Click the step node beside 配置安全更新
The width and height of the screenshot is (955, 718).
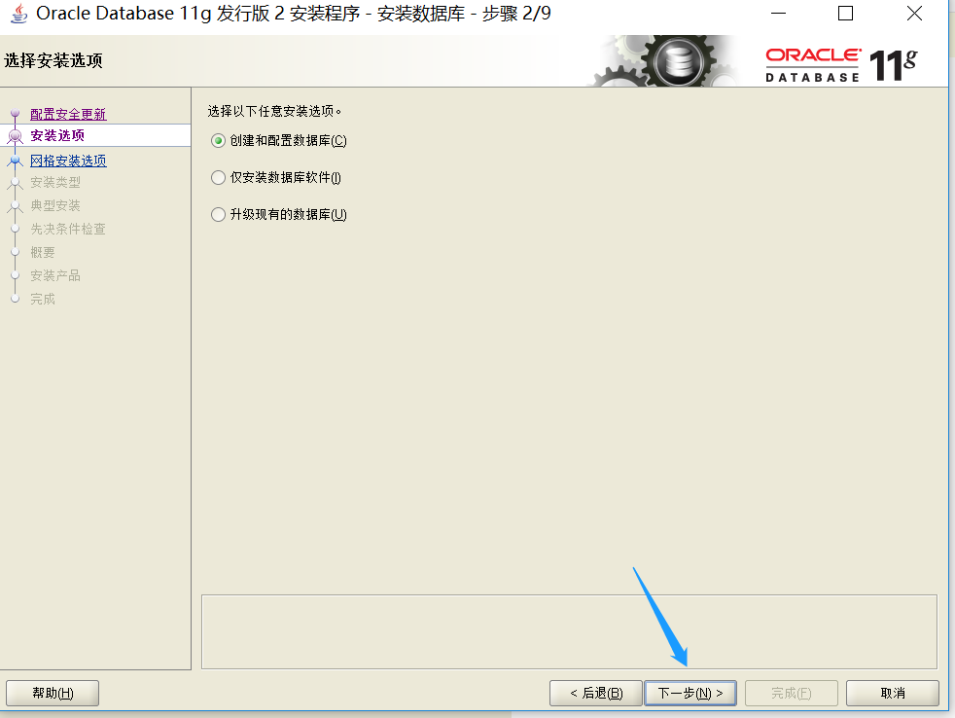pyautogui.click(x=14, y=113)
